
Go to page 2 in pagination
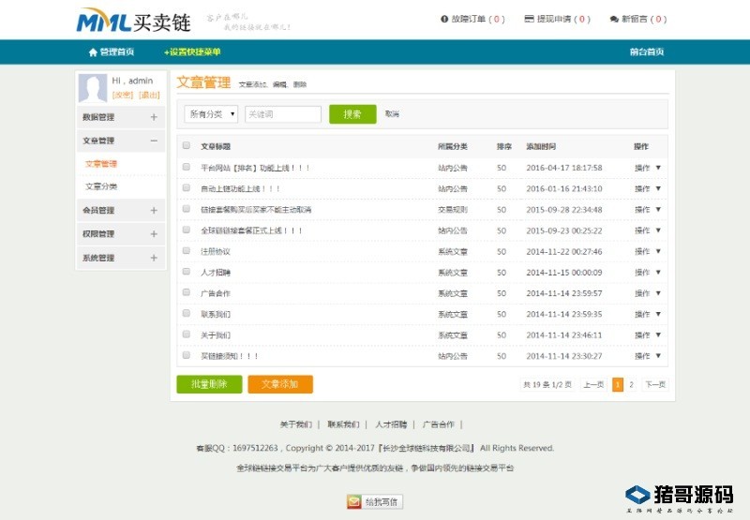point(631,384)
